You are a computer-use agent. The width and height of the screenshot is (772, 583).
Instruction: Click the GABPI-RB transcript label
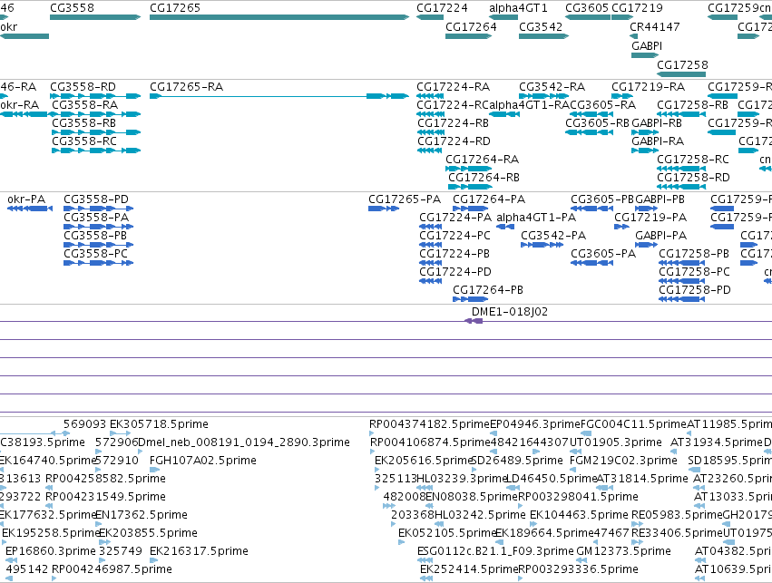[x=657, y=123]
